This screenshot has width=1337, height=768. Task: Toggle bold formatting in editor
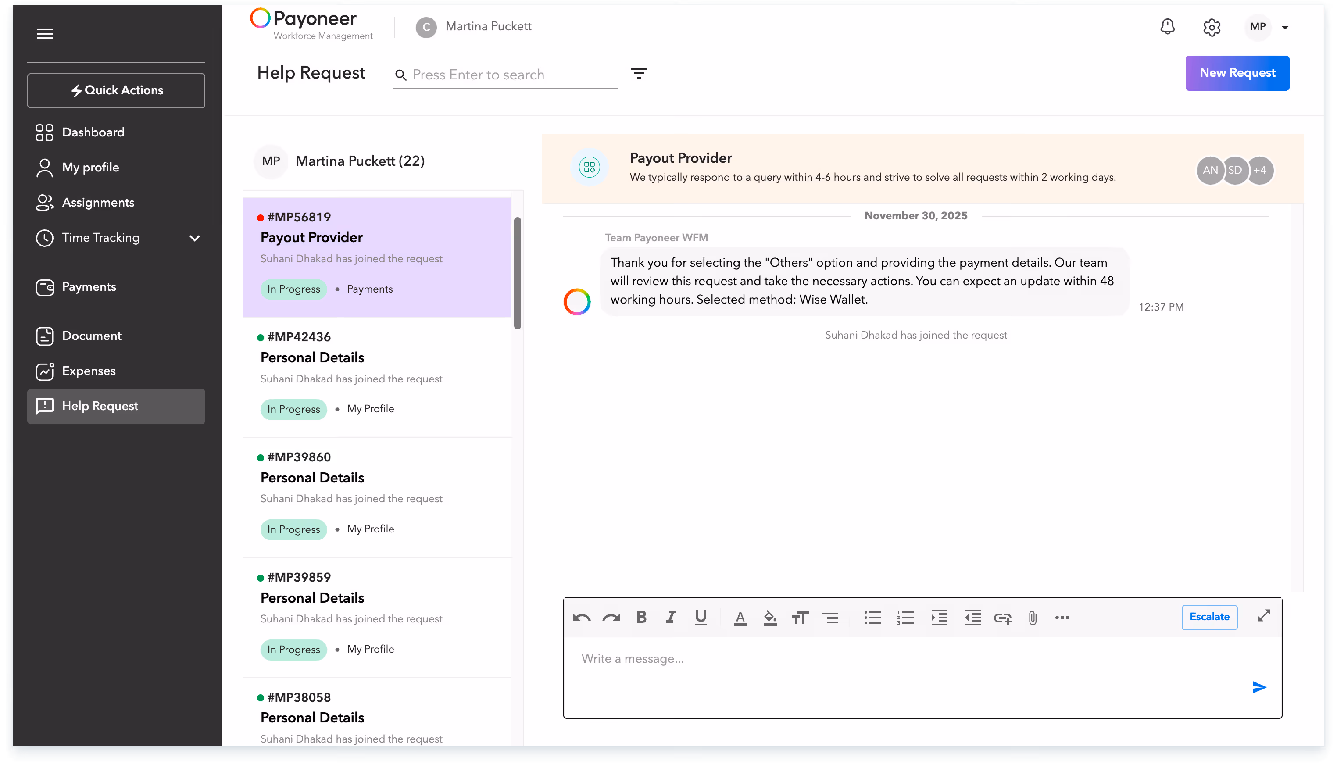pyautogui.click(x=641, y=617)
